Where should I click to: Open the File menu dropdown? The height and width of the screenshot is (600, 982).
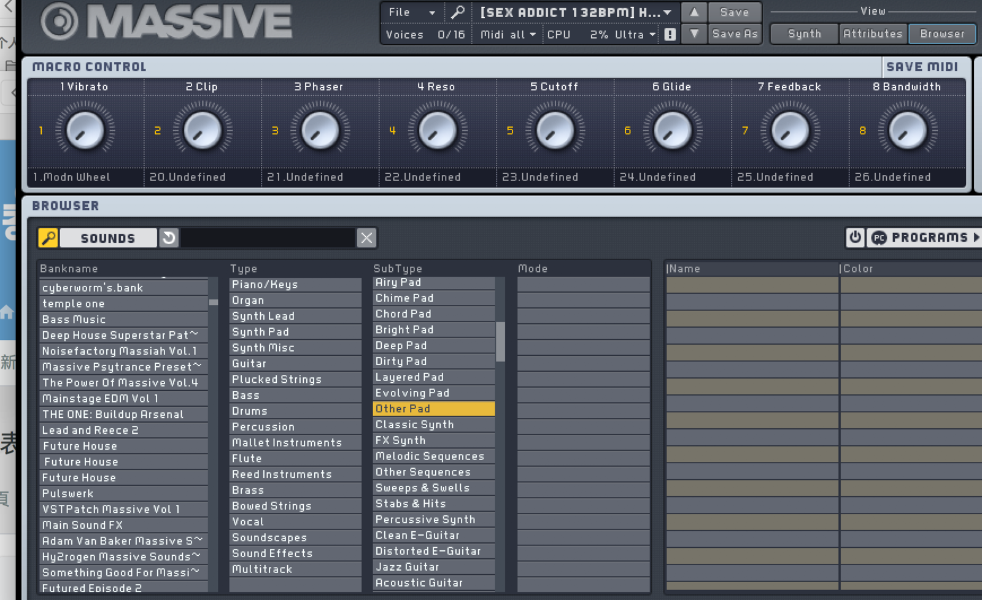[x=411, y=12]
